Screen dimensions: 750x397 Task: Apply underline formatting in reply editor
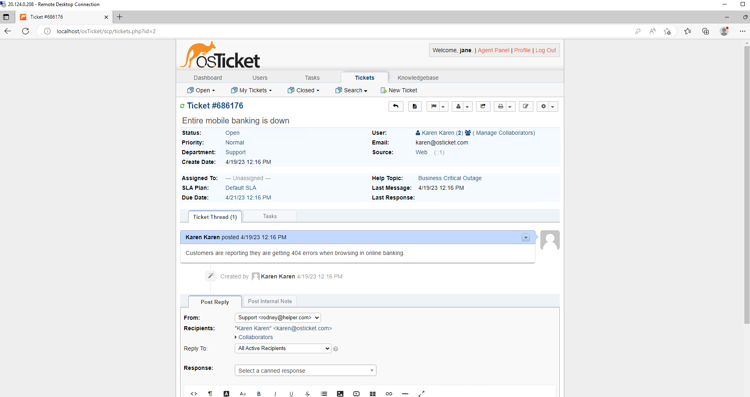coord(291,394)
